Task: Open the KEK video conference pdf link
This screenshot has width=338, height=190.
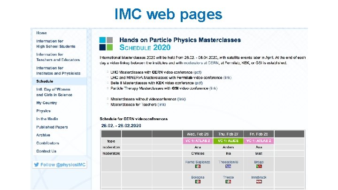Action: pyautogui.click(x=199, y=83)
